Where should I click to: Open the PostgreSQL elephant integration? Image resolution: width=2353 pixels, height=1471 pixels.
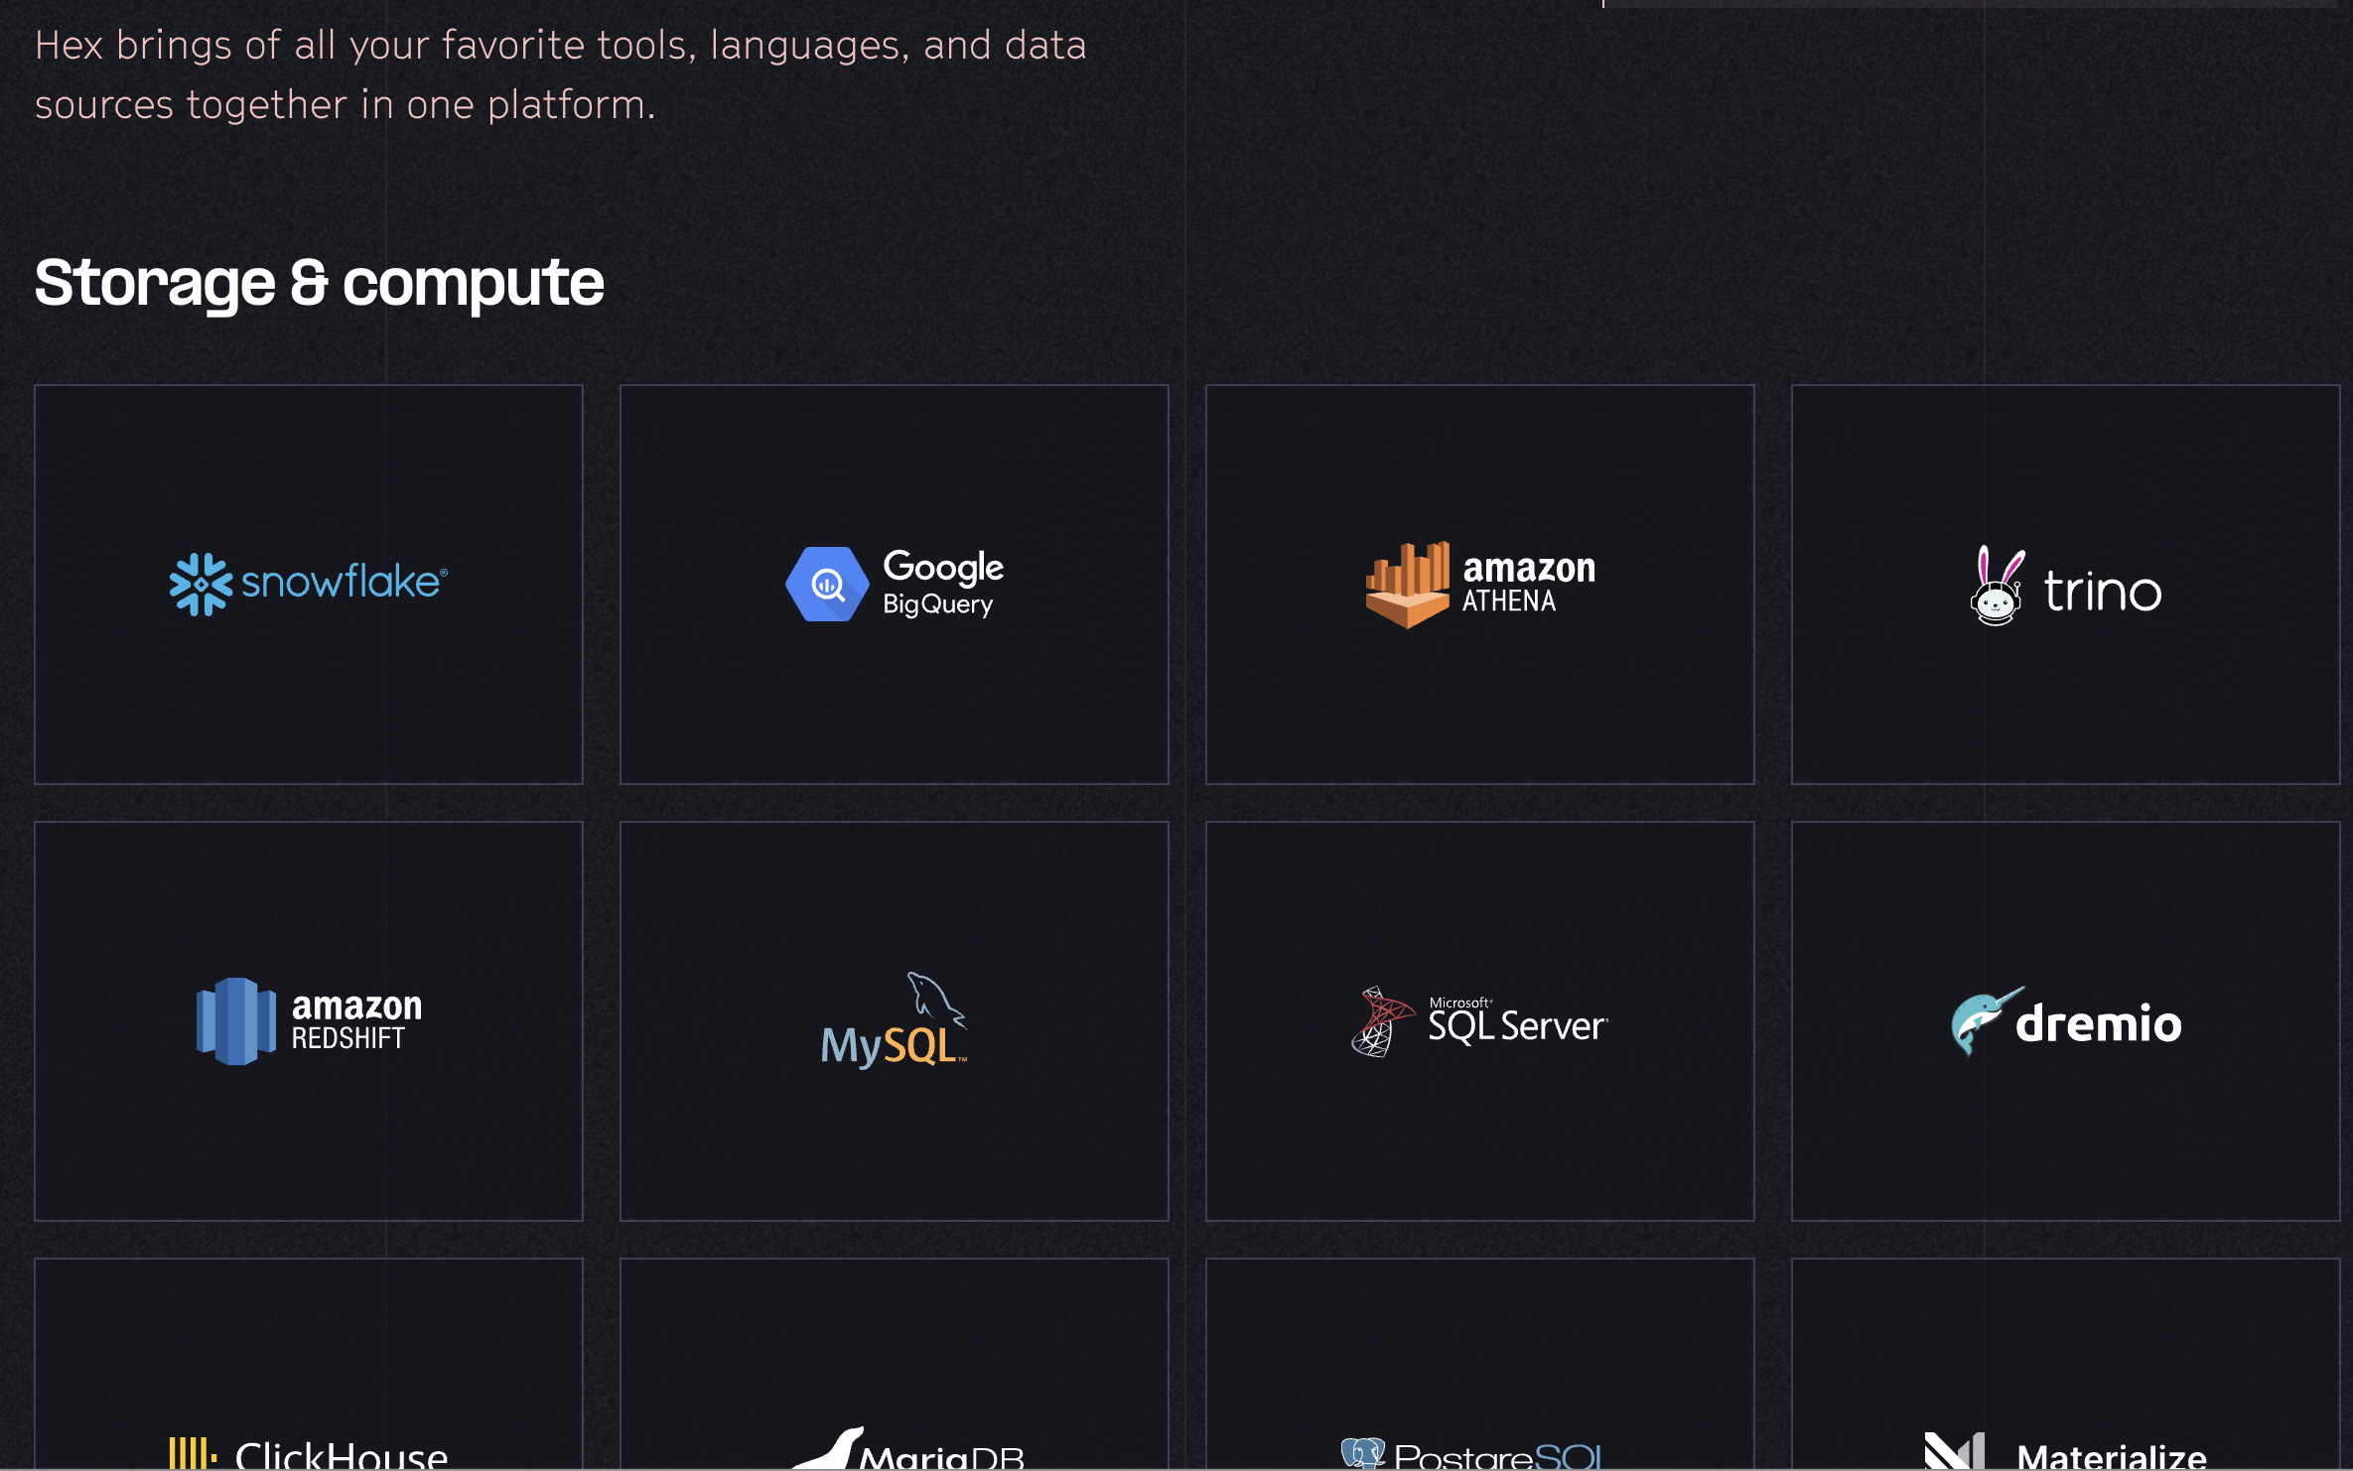[x=1365, y=1451]
